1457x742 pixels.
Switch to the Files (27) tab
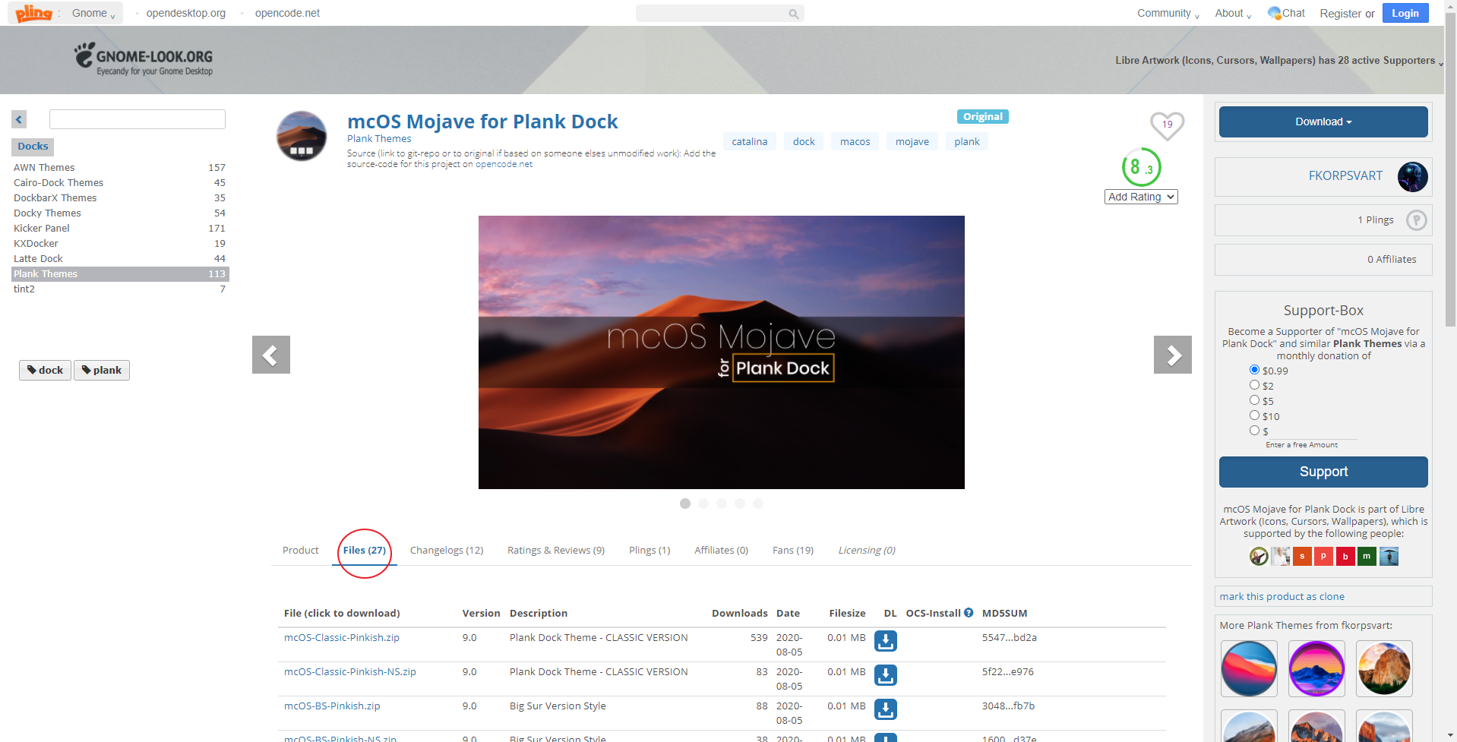(365, 550)
